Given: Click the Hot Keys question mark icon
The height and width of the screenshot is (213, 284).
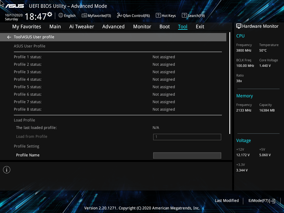Looking at the screenshot, I should pyautogui.click(x=158, y=16).
